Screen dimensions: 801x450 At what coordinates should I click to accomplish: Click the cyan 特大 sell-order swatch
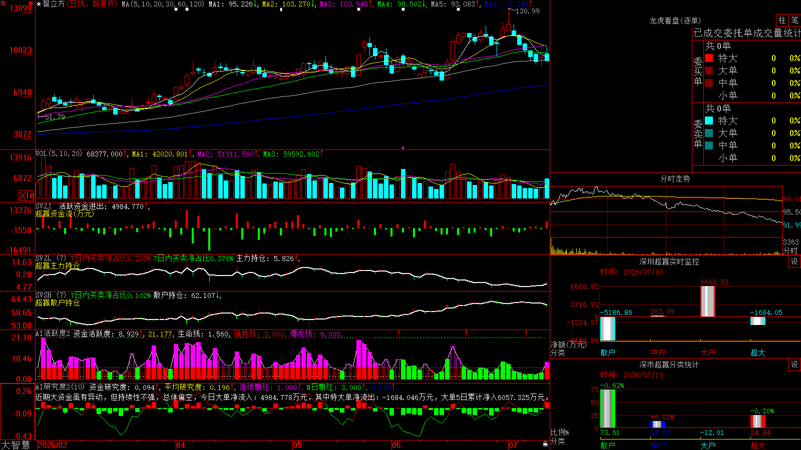click(709, 120)
